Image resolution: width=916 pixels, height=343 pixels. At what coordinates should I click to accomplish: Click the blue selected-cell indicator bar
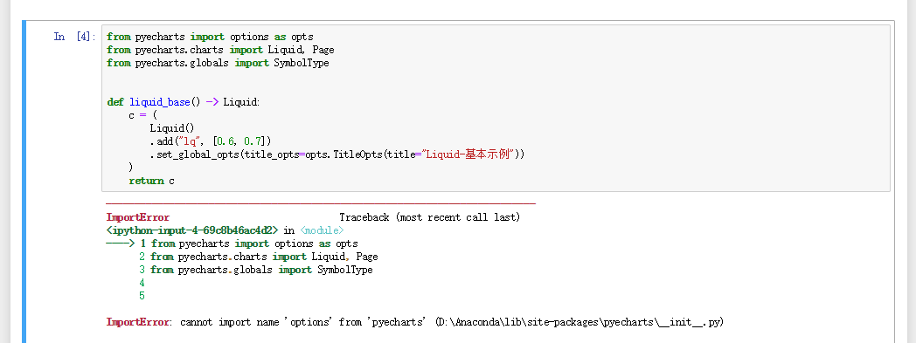pyautogui.click(x=24, y=182)
